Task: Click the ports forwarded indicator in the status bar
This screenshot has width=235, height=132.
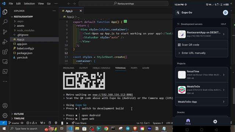Action: [x=43, y=123]
